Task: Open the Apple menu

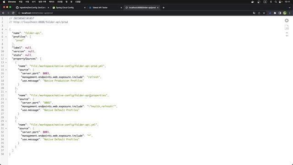Action: click(4, 2)
